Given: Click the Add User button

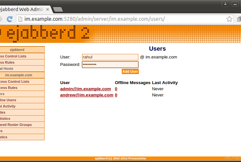Looking at the screenshot, I should pyautogui.click(x=130, y=71).
